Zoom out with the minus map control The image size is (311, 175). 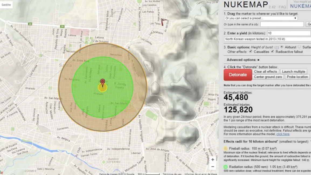(x=213, y=167)
